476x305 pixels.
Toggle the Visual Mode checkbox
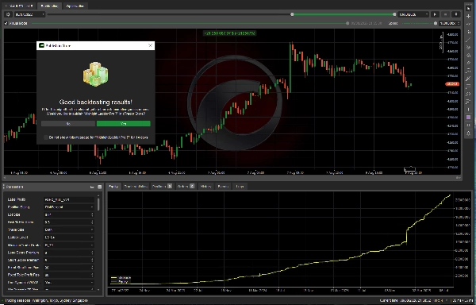pos(6,23)
